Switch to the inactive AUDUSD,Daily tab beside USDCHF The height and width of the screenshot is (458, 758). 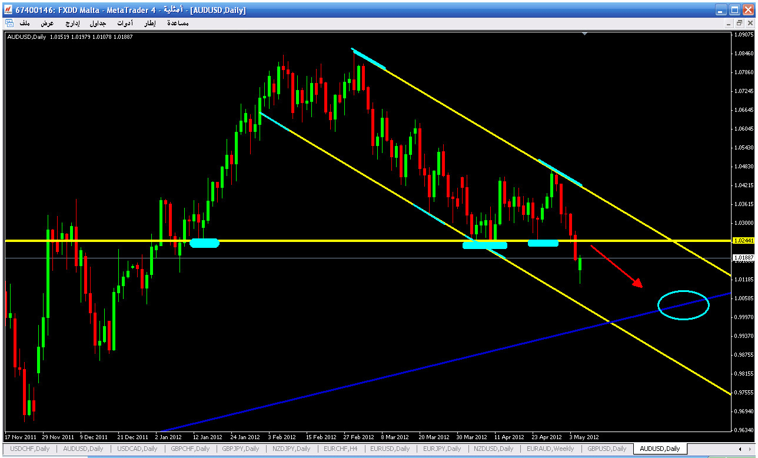pos(83,449)
